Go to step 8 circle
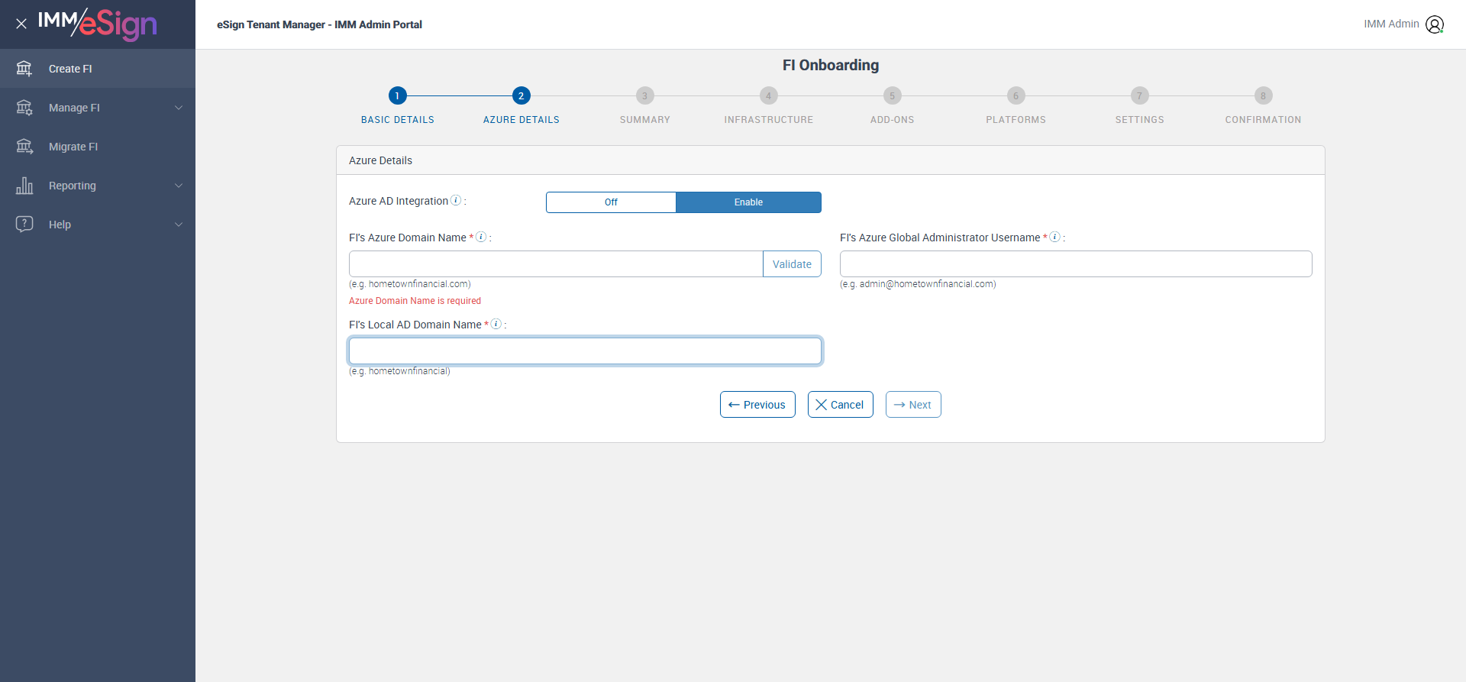The height and width of the screenshot is (682, 1466). [x=1263, y=95]
